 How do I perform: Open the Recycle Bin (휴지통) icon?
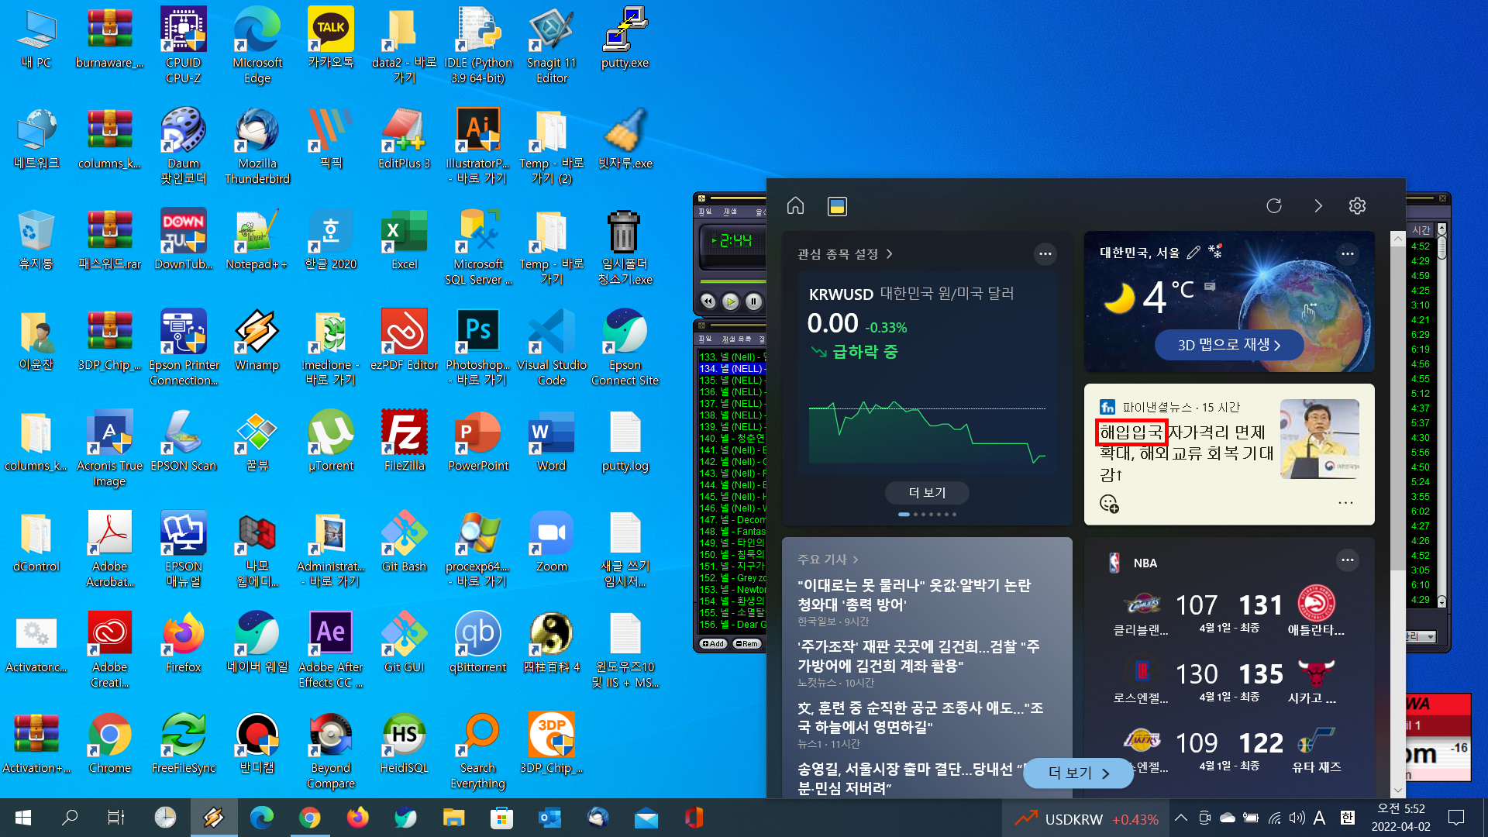pos(36,239)
